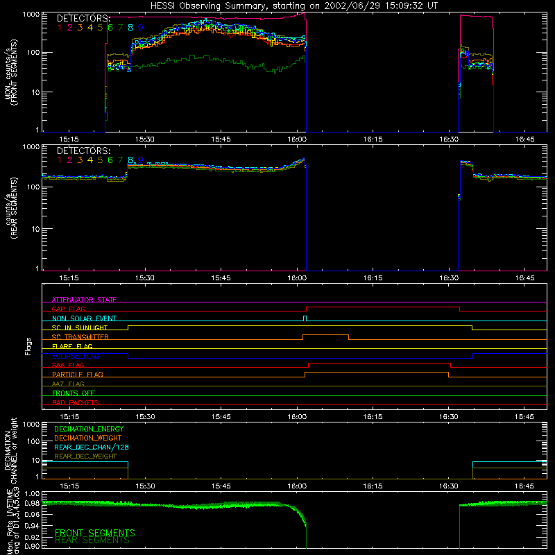Click the FRONTS OFF flag label
Screen dimensions: 555x555
click(x=74, y=393)
